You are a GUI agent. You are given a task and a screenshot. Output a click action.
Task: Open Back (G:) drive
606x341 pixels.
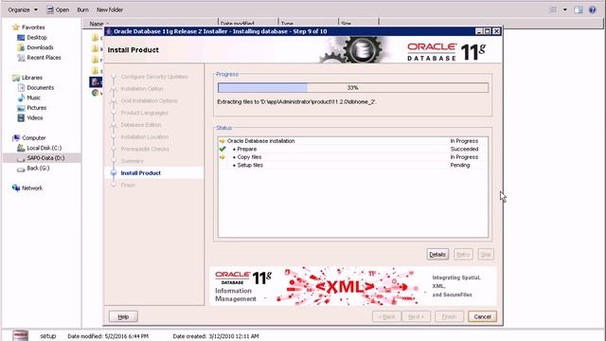(38, 168)
